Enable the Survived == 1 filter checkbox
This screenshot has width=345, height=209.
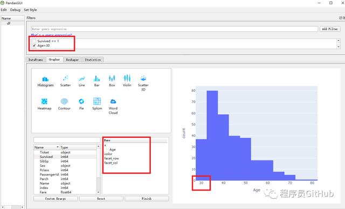point(34,41)
